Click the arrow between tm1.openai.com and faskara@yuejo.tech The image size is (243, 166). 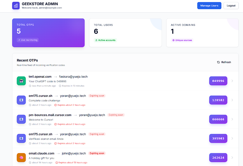[x=55, y=77]
